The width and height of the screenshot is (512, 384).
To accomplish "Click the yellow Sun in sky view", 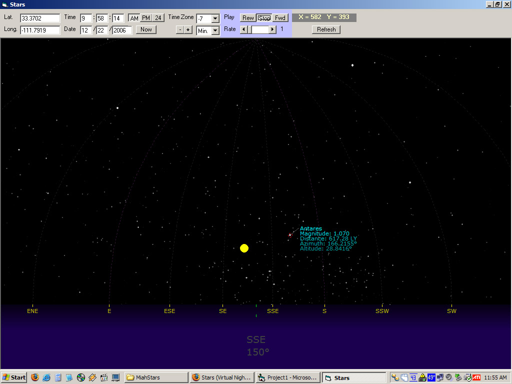I will pyautogui.click(x=244, y=248).
